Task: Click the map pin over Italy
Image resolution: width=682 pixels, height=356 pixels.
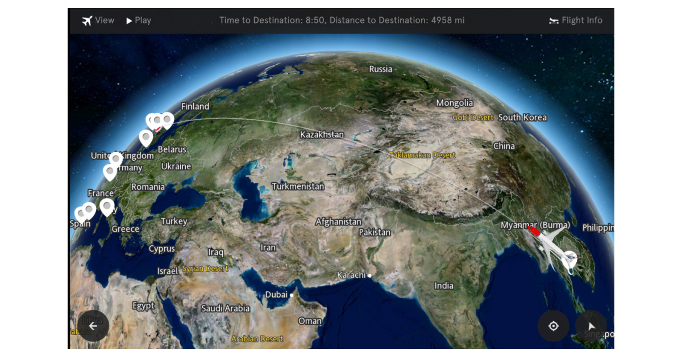Action: tap(106, 206)
